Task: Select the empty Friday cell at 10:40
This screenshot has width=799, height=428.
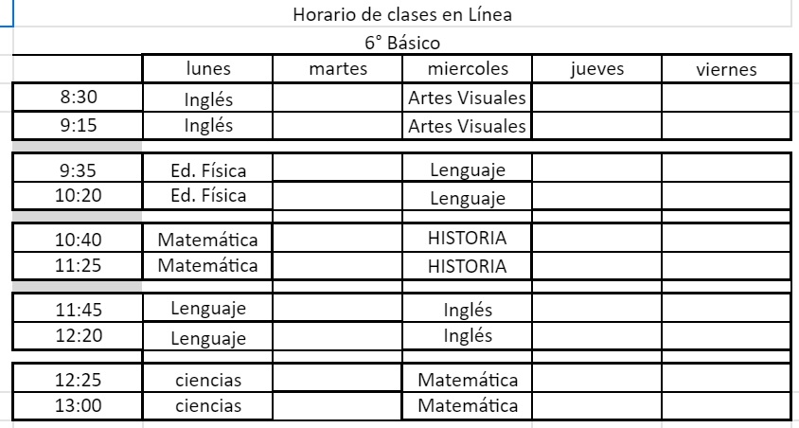Action: 726,238
